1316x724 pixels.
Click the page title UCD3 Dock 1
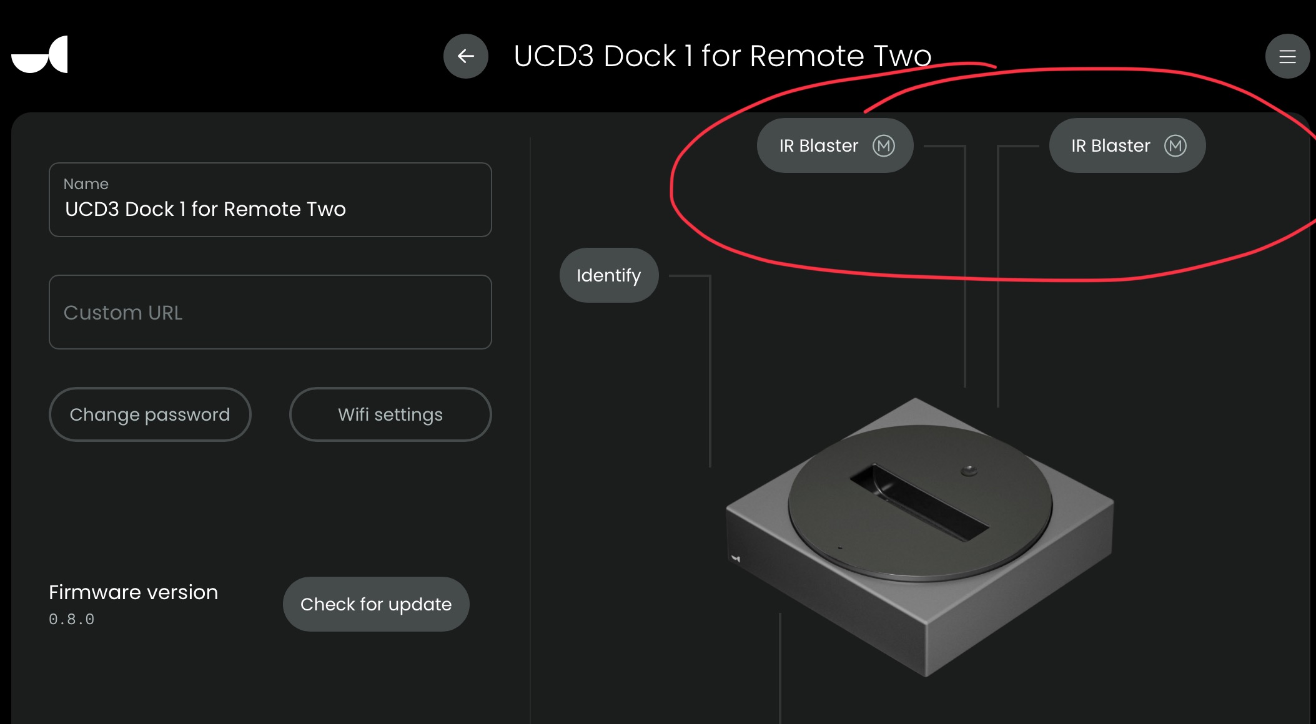(723, 56)
